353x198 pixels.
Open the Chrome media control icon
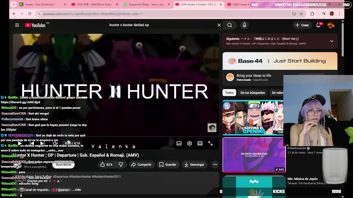tap(323, 14)
